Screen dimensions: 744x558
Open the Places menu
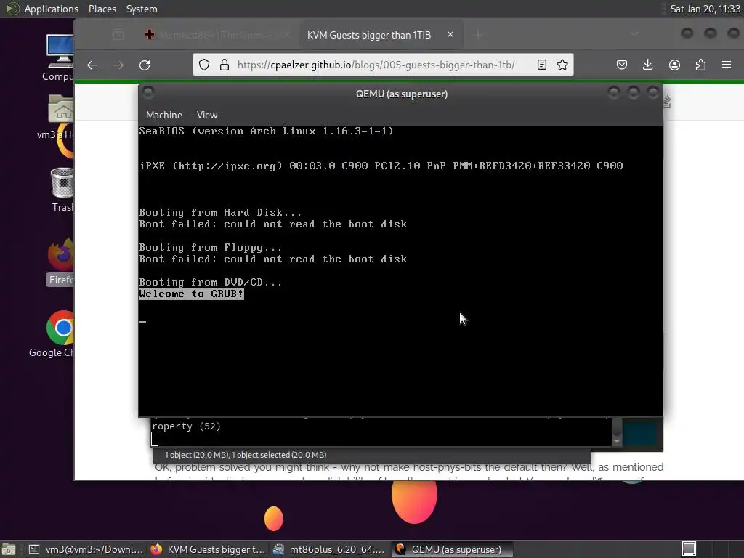102,9
